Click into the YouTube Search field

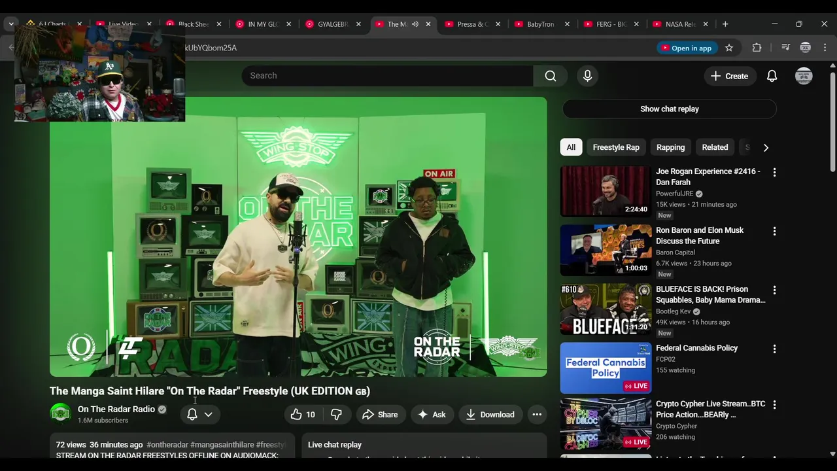click(x=387, y=76)
